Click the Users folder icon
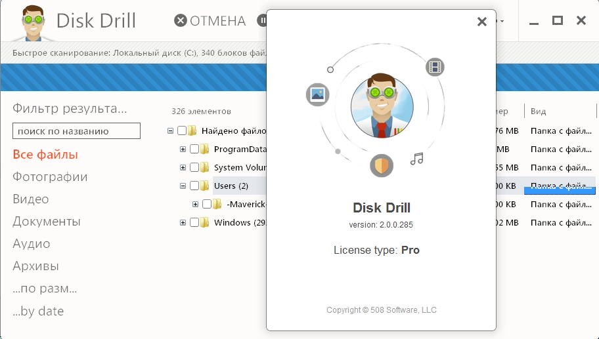The image size is (599, 339). [205, 186]
